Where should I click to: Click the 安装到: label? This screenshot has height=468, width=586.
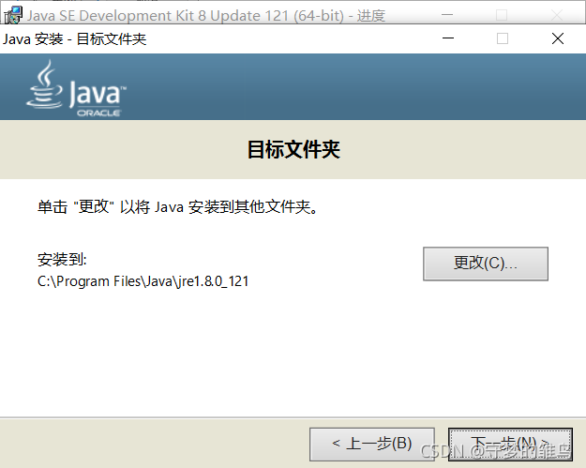(62, 259)
